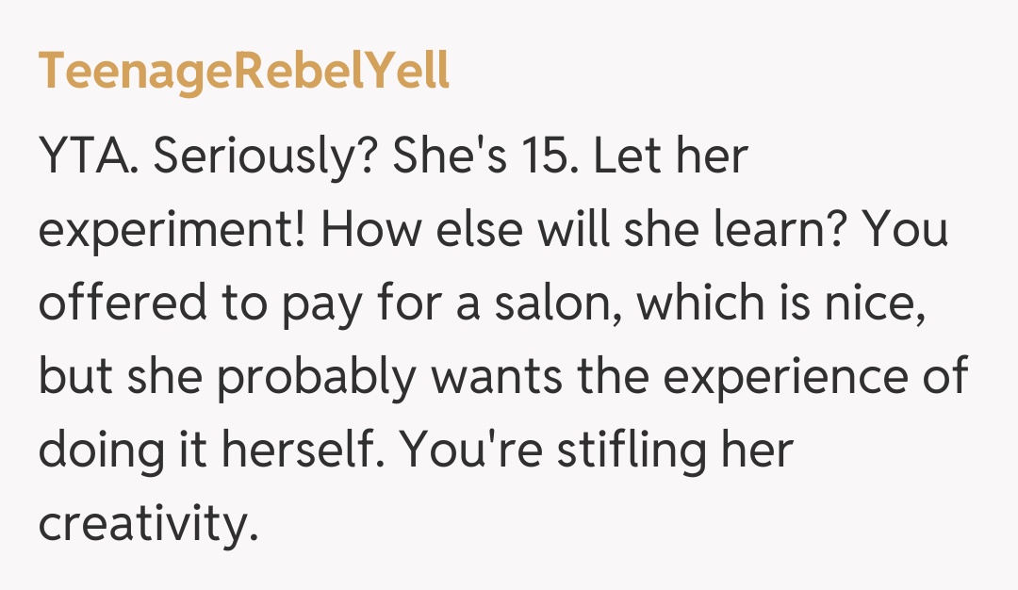Screen dimensions: 1018x590
Task: Open the TeenageRebelYell user profile
Action: pyautogui.click(x=244, y=73)
